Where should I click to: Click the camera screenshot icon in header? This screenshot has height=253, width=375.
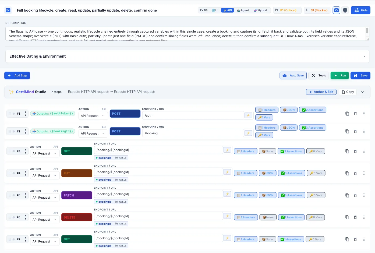[336, 10]
